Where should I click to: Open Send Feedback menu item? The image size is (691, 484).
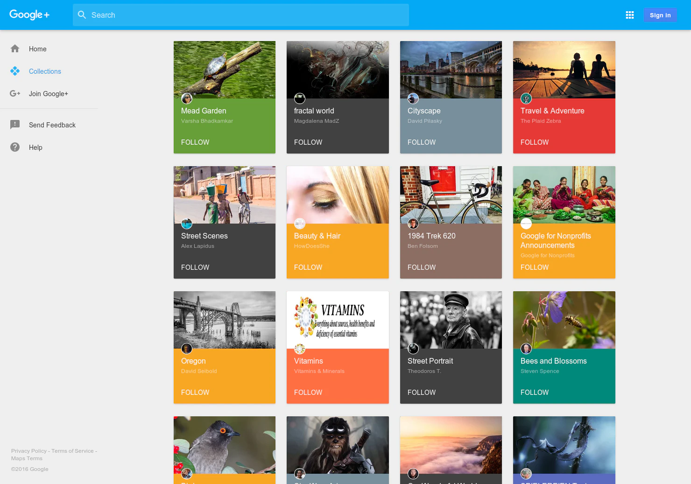tap(49, 125)
